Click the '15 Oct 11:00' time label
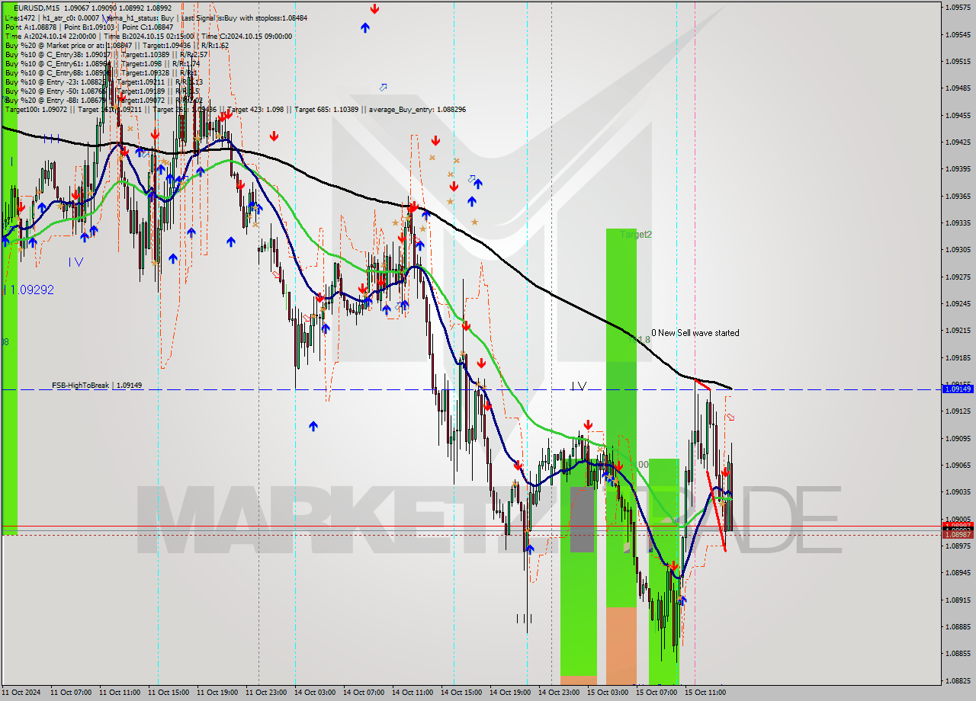The height and width of the screenshot is (701, 976). pos(705,693)
